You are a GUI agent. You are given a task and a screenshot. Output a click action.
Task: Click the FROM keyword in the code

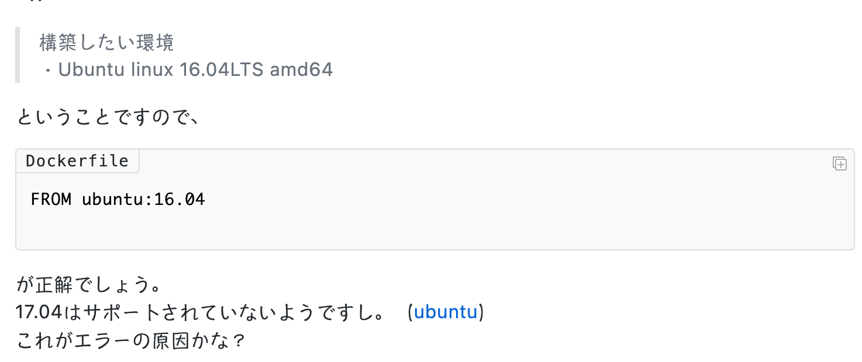tap(51, 200)
